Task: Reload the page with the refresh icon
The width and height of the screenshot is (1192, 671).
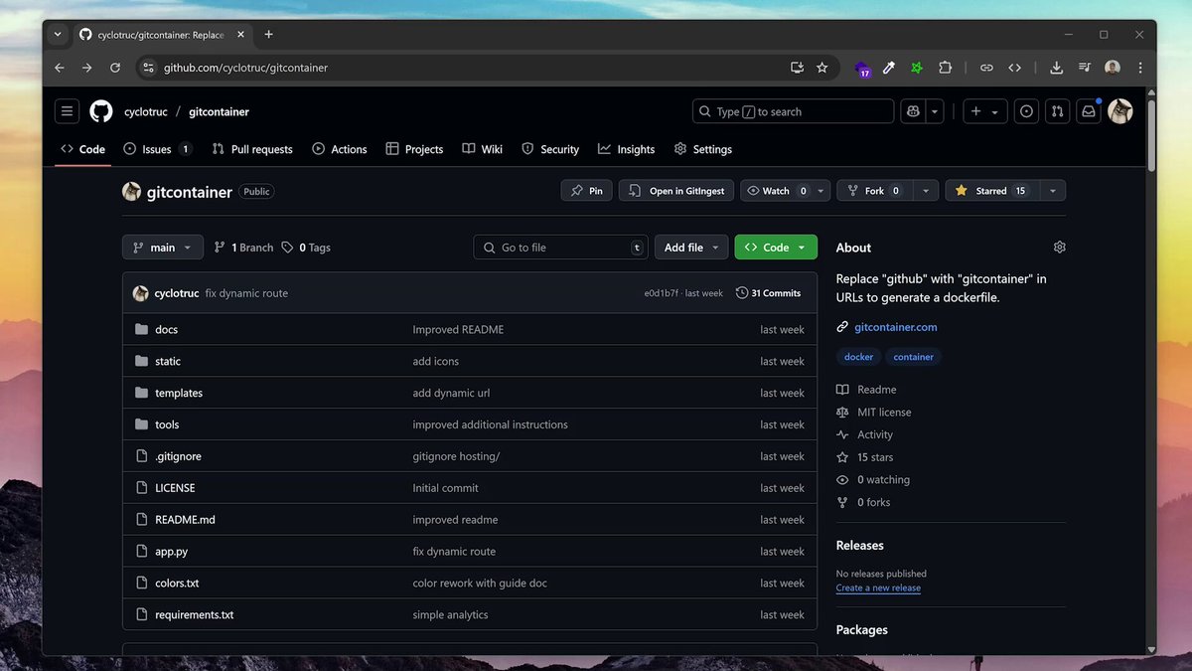Action: [x=115, y=68]
